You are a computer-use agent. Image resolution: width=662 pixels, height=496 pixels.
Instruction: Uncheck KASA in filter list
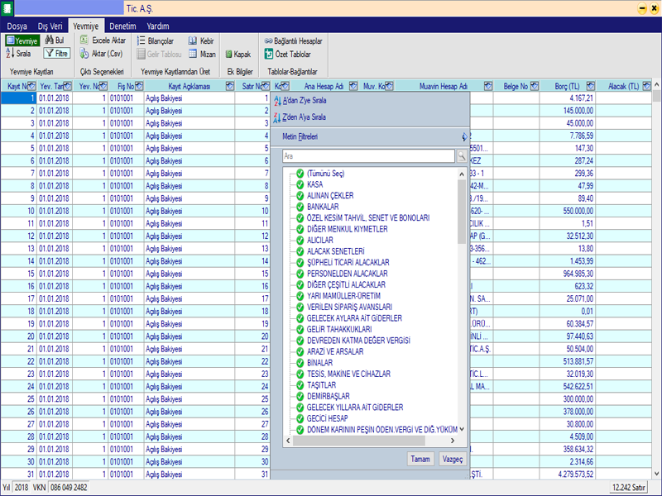click(x=300, y=184)
